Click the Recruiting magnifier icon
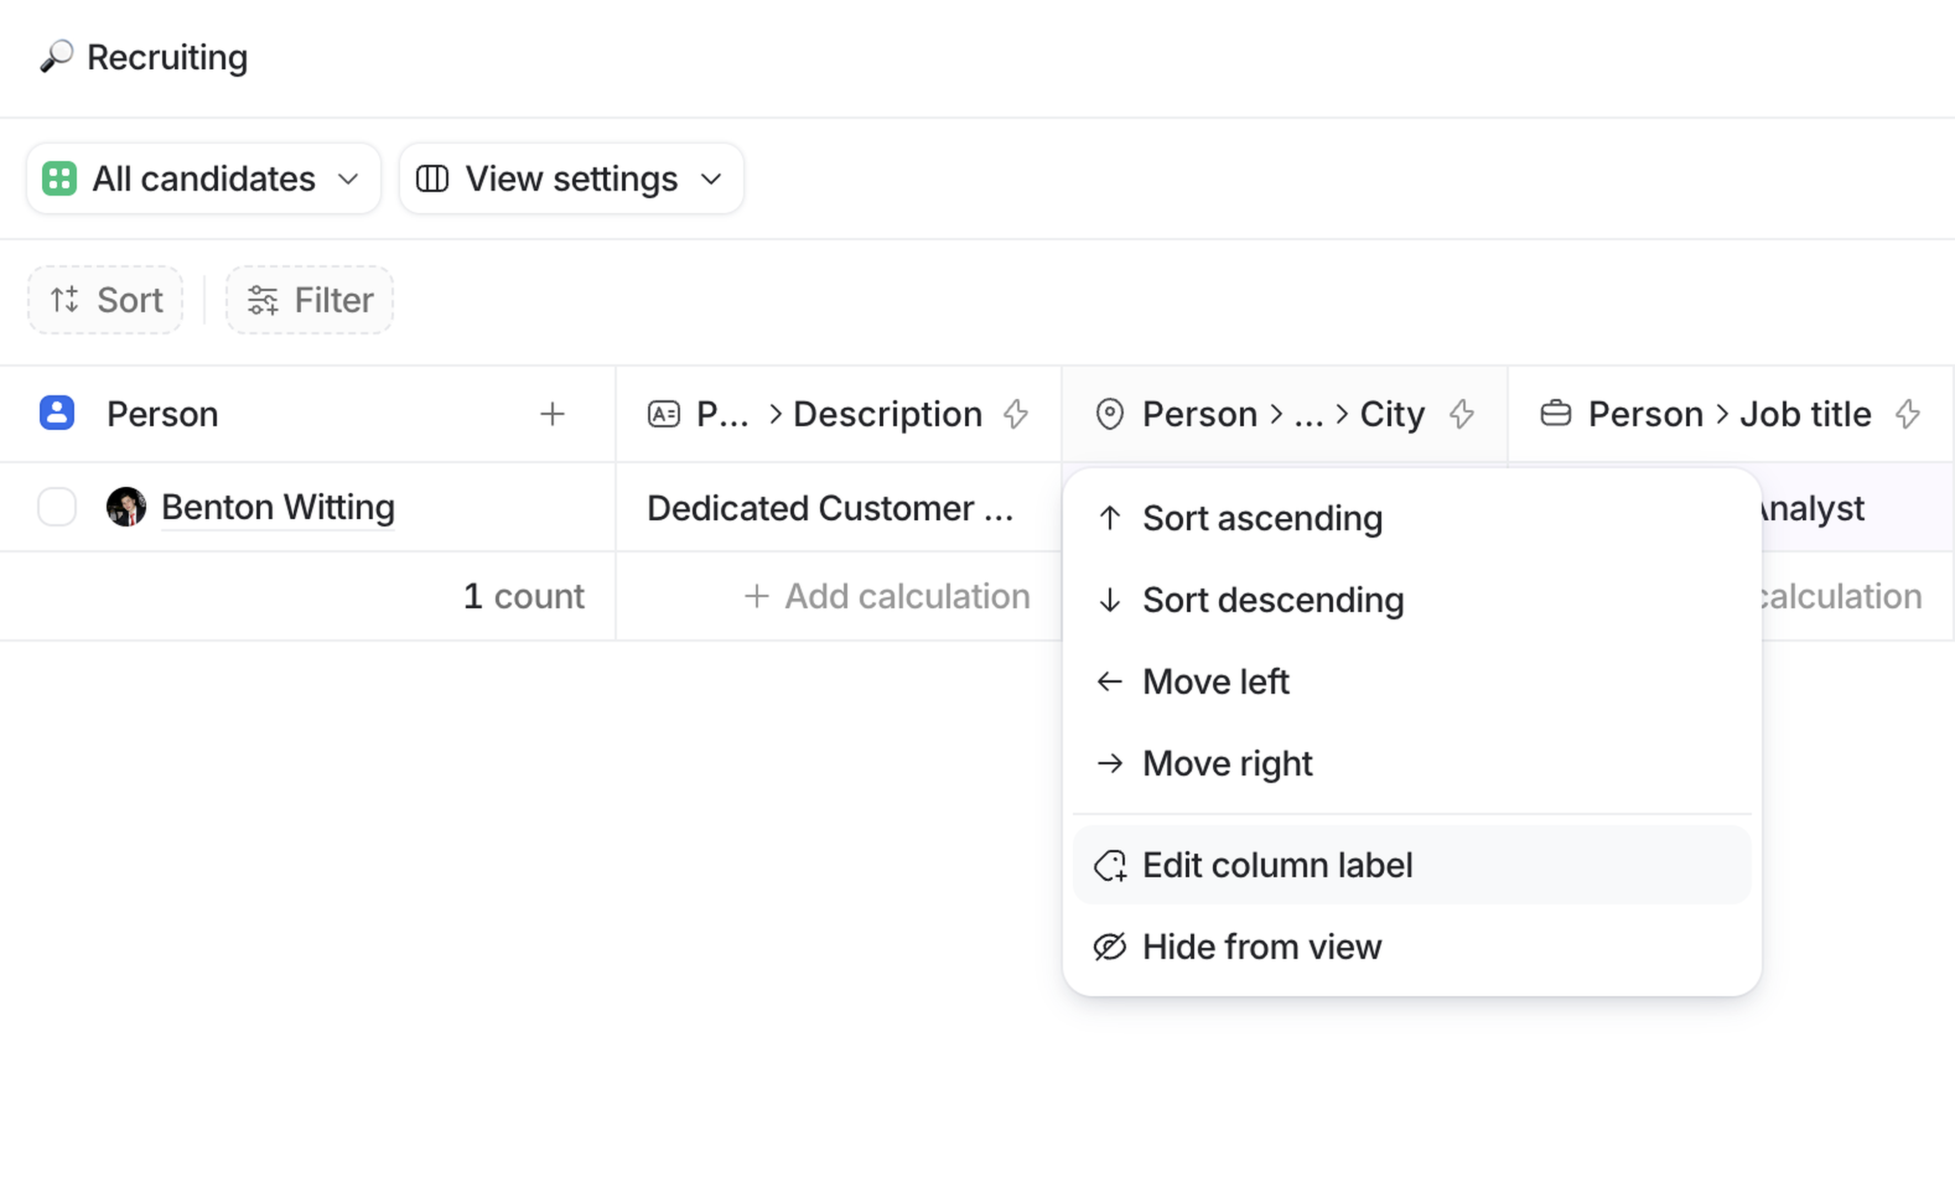 click(57, 57)
